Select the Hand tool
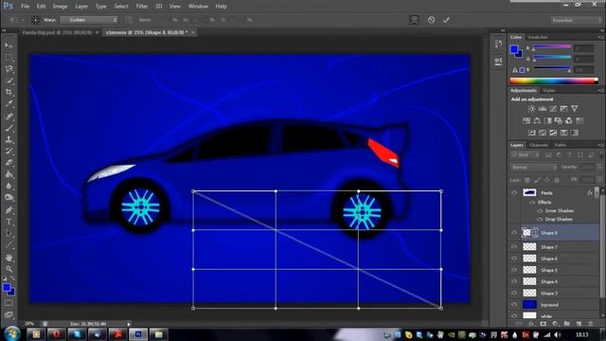This screenshot has height=341, width=606. coord(9,258)
